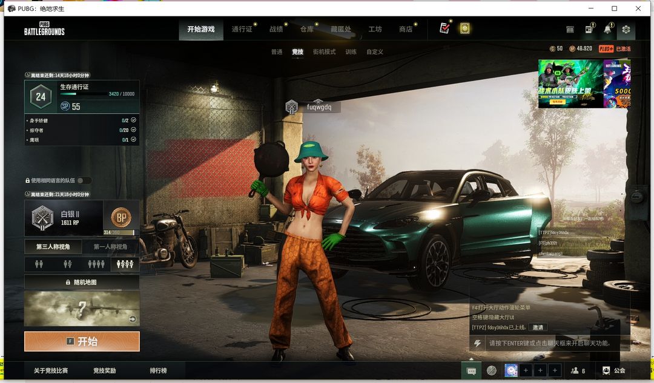Click the radar icon in bottom bar

[491, 370]
